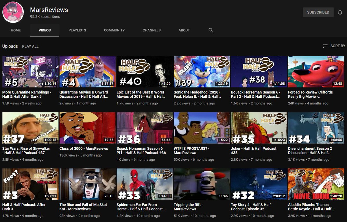Click title 'Toy Story 4 - Half & Half Podcast Episode 32'
Viewport: 347px width, 222px height.
click(x=251, y=207)
